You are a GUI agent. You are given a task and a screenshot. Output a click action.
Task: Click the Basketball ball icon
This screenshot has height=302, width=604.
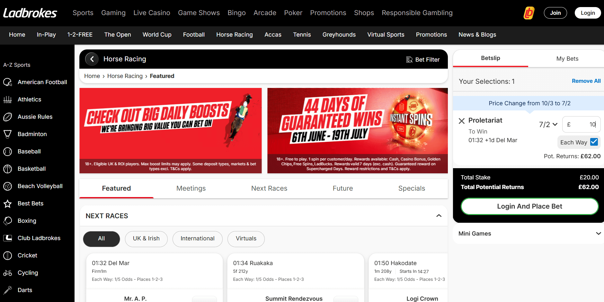8,169
